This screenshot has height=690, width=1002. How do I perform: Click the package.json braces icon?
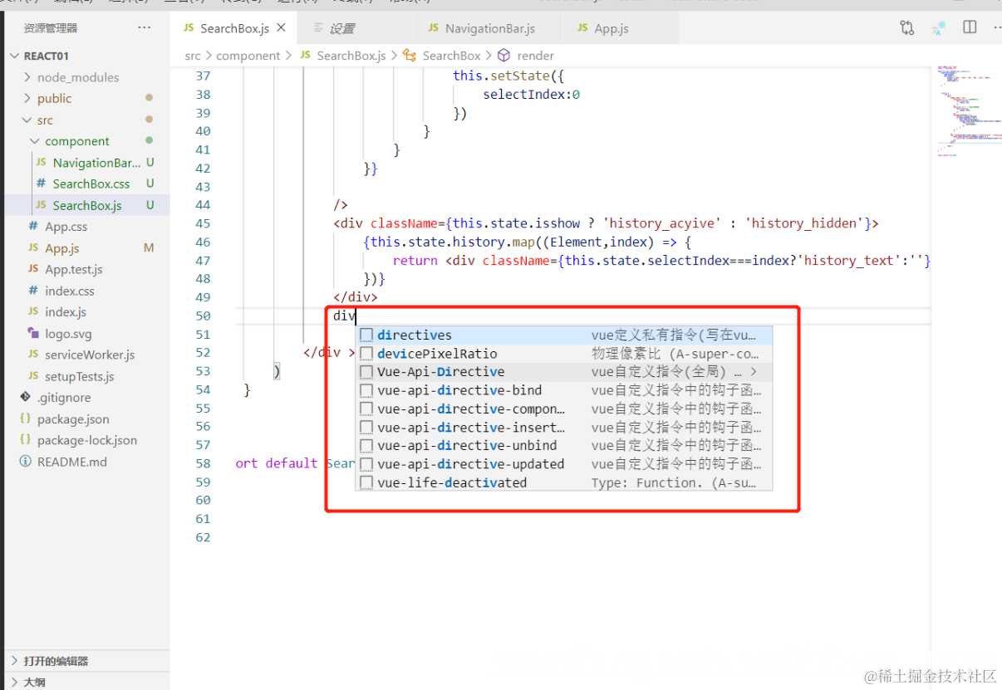pyautogui.click(x=25, y=419)
